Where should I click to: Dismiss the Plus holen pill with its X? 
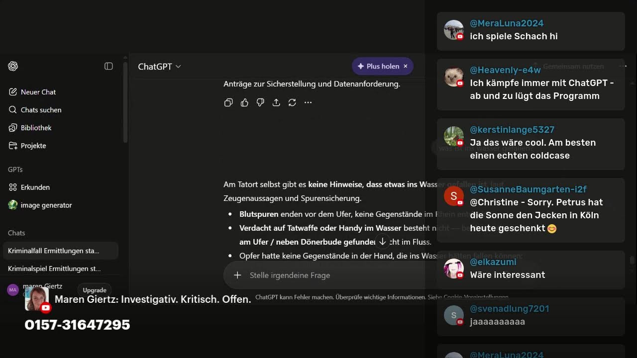pos(406,66)
